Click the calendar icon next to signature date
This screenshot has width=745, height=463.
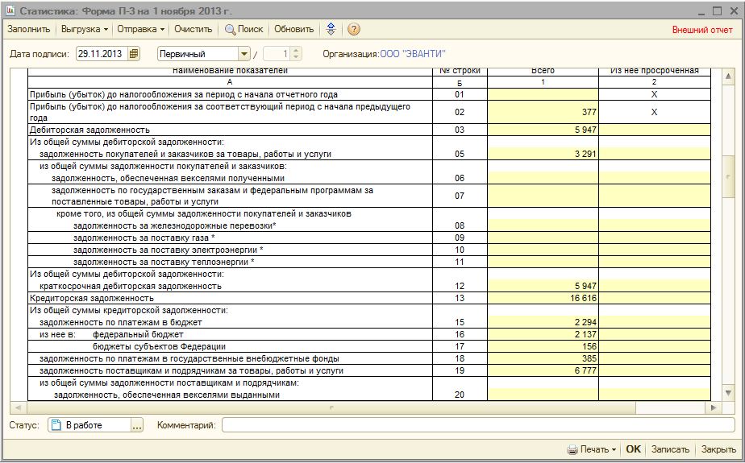click(x=134, y=54)
